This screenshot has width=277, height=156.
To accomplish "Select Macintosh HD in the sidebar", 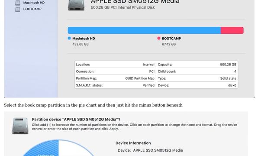I will [x=34, y=3].
